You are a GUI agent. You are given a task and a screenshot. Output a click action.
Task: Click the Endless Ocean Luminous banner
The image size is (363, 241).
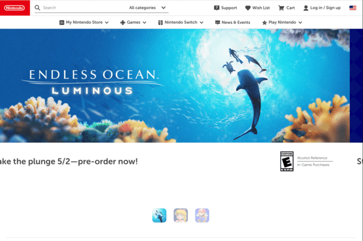(175, 85)
